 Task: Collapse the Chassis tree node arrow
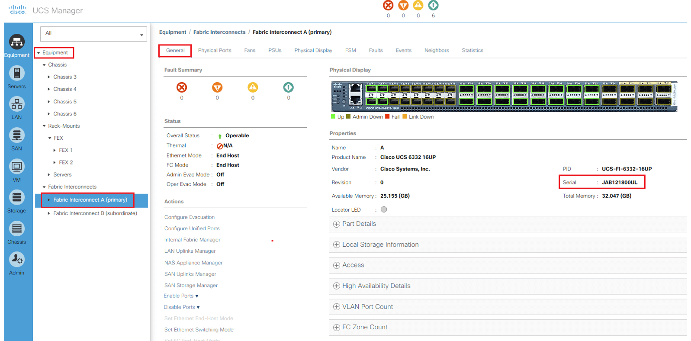coord(44,65)
